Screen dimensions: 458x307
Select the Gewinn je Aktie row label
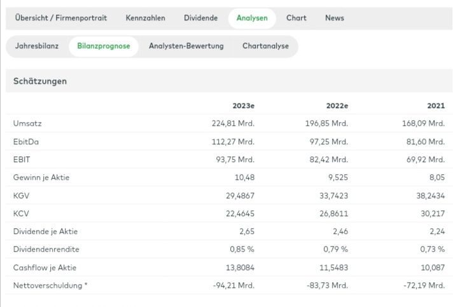[41, 177]
